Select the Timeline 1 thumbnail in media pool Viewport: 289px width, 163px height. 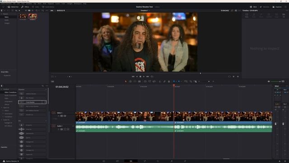(33, 17)
